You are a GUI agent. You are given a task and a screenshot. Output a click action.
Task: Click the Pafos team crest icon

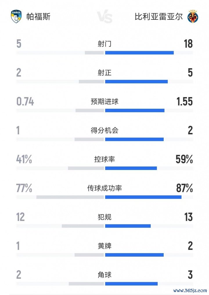point(16,17)
